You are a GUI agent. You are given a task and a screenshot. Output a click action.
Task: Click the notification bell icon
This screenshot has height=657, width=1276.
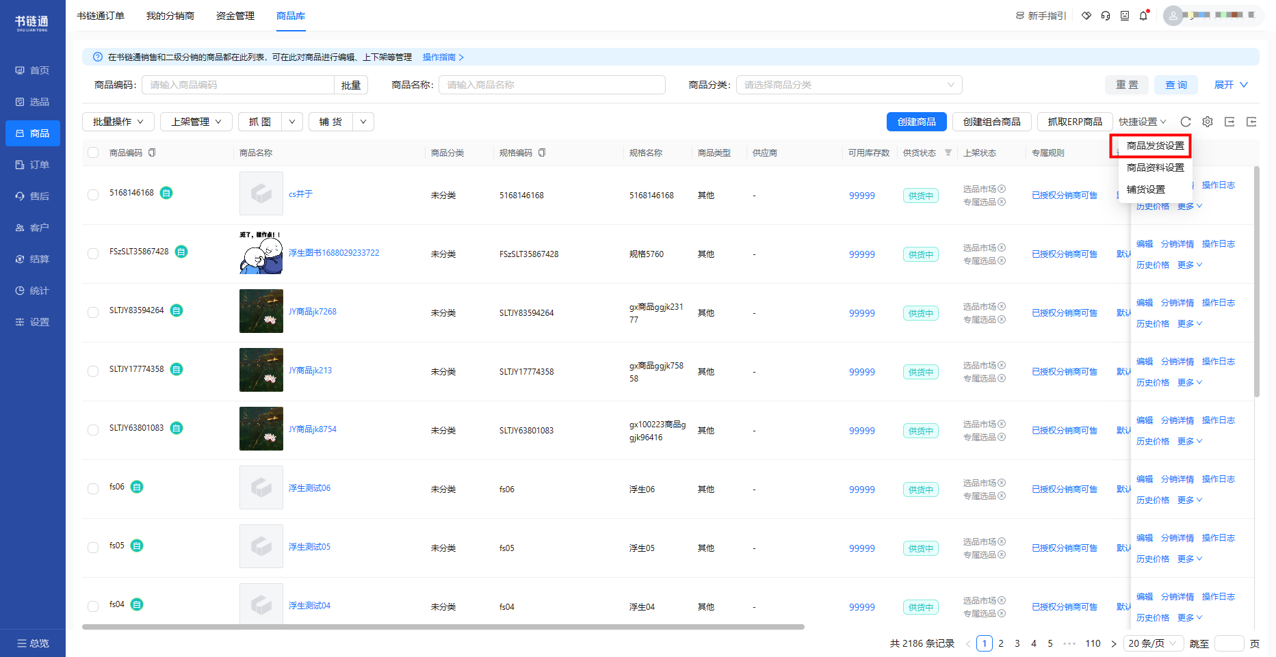(1143, 16)
